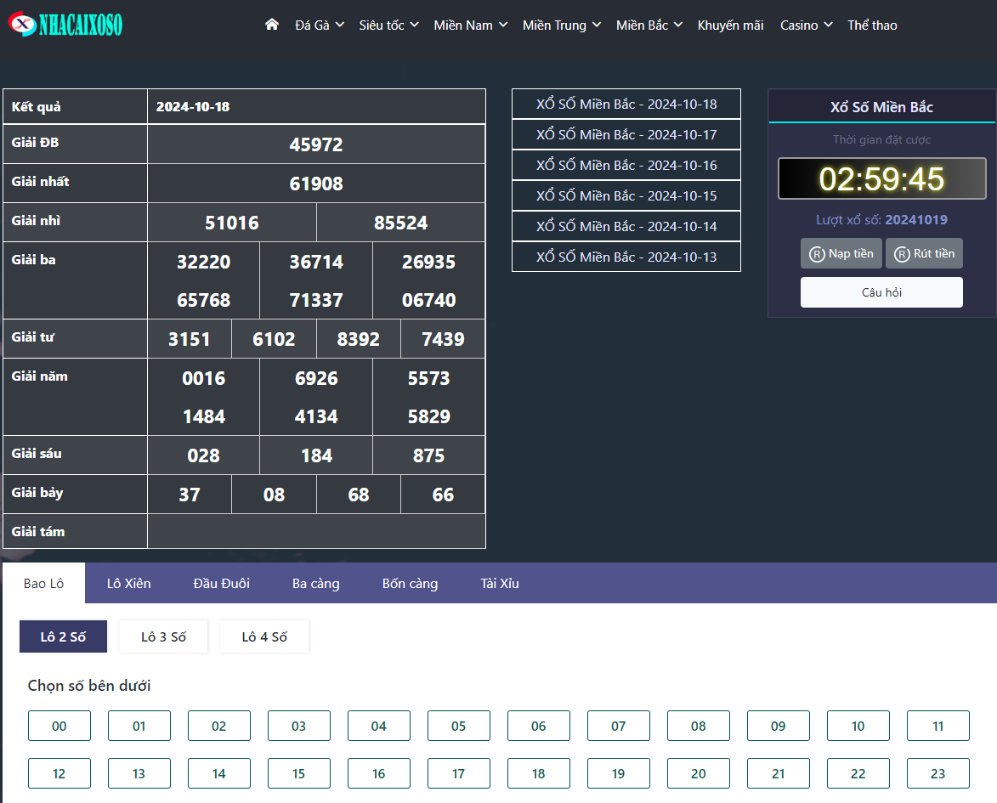This screenshot has height=803, width=997.
Task: Click the home icon in the navbar
Action: (272, 25)
